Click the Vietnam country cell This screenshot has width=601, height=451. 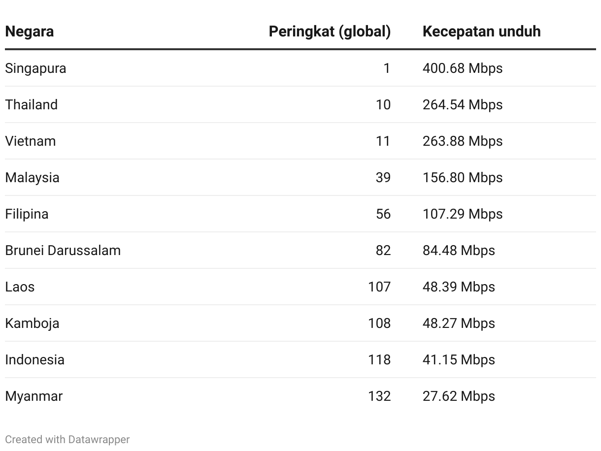point(31,141)
